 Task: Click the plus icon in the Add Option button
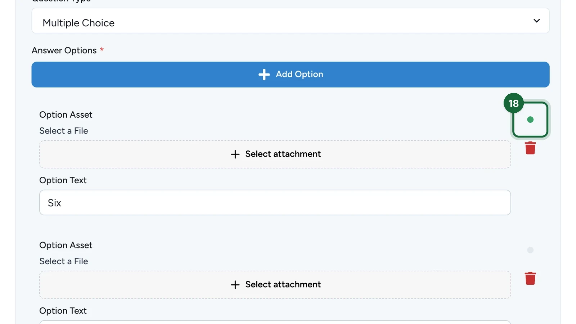[x=264, y=75]
